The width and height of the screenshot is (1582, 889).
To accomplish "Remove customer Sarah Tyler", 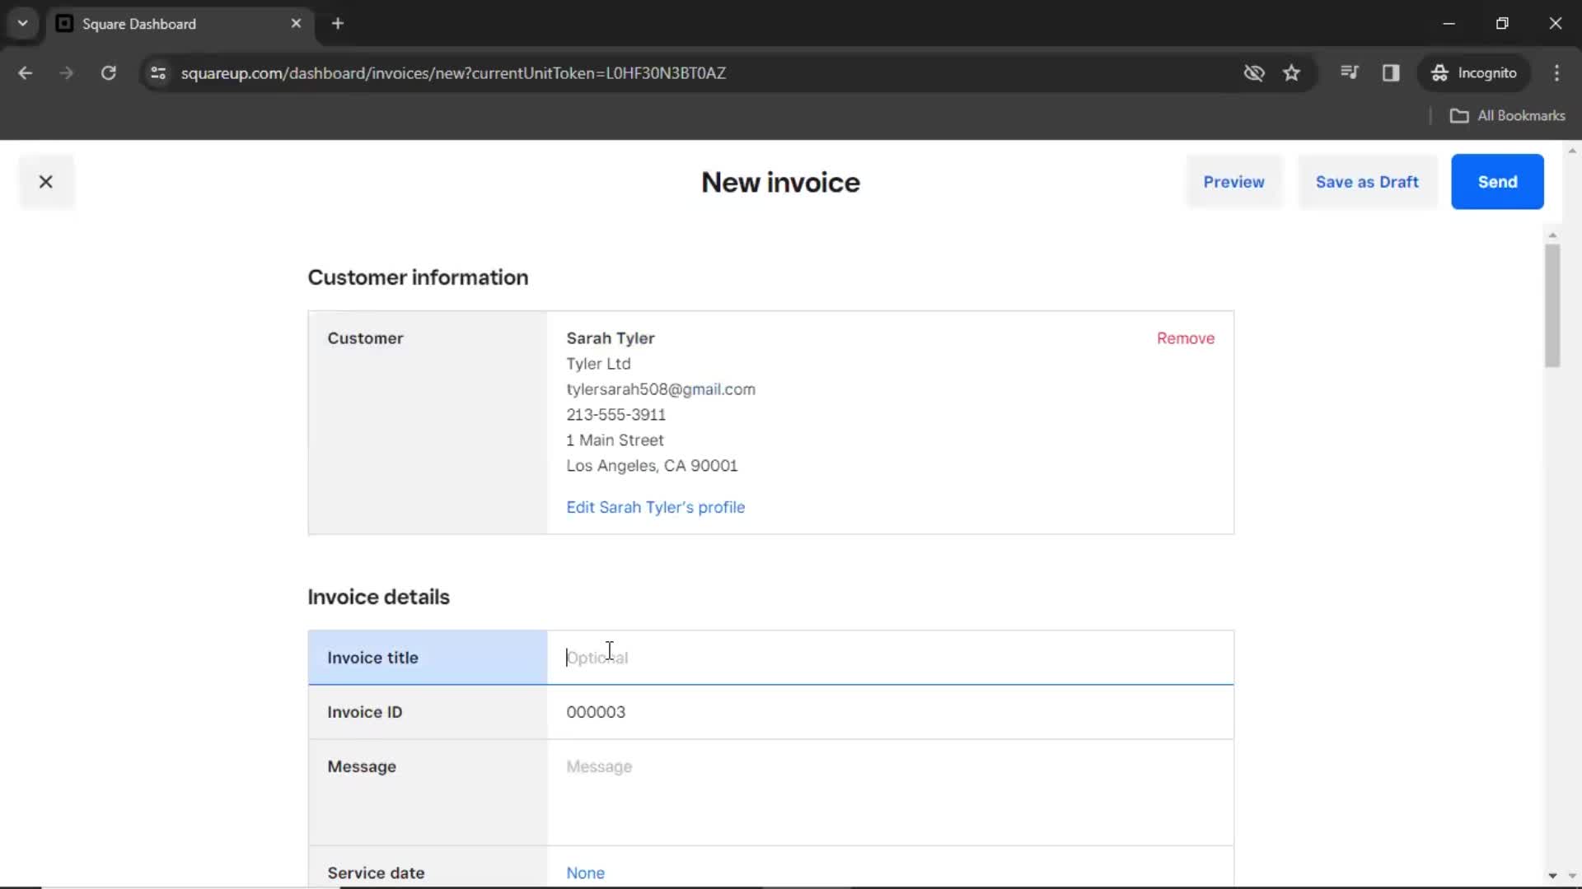I will [1185, 338].
